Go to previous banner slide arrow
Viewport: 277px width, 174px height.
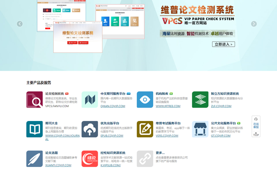tap(20, 24)
